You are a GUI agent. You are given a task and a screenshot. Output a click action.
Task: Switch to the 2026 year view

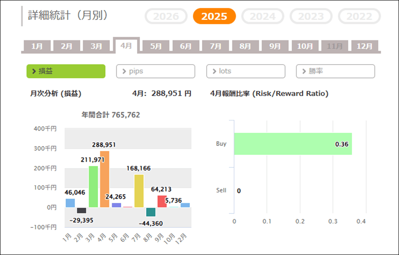tap(166, 16)
